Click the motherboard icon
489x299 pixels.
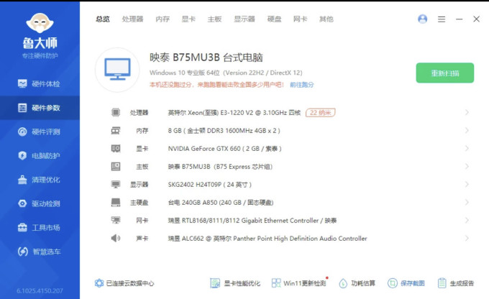point(116,167)
